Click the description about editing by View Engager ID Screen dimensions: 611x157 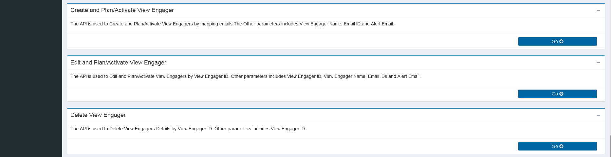pos(245,76)
